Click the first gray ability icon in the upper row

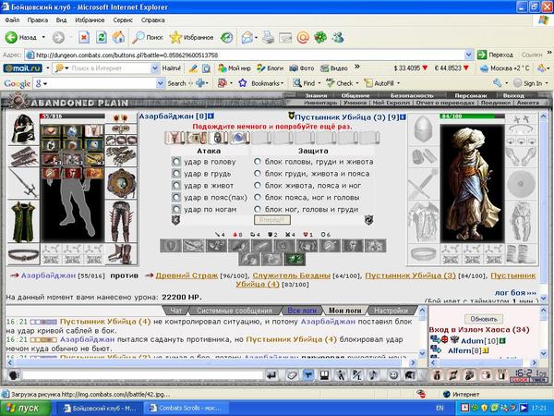(x=171, y=246)
